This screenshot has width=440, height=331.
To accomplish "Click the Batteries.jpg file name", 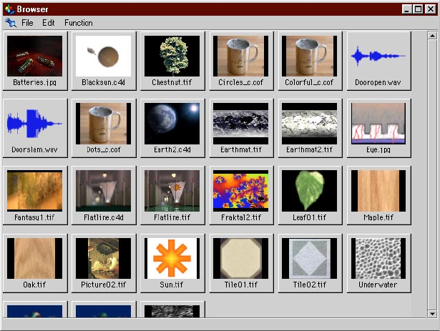I will [35, 82].
